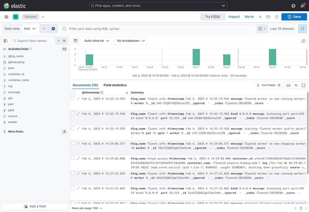Create a new search with plus icon

260,17
